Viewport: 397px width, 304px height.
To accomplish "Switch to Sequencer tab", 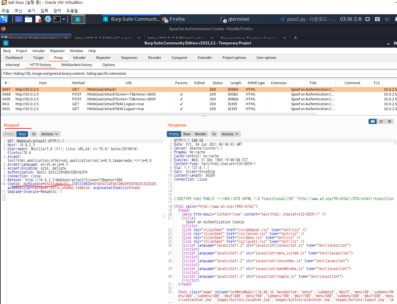I will pyautogui.click(x=129, y=58).
